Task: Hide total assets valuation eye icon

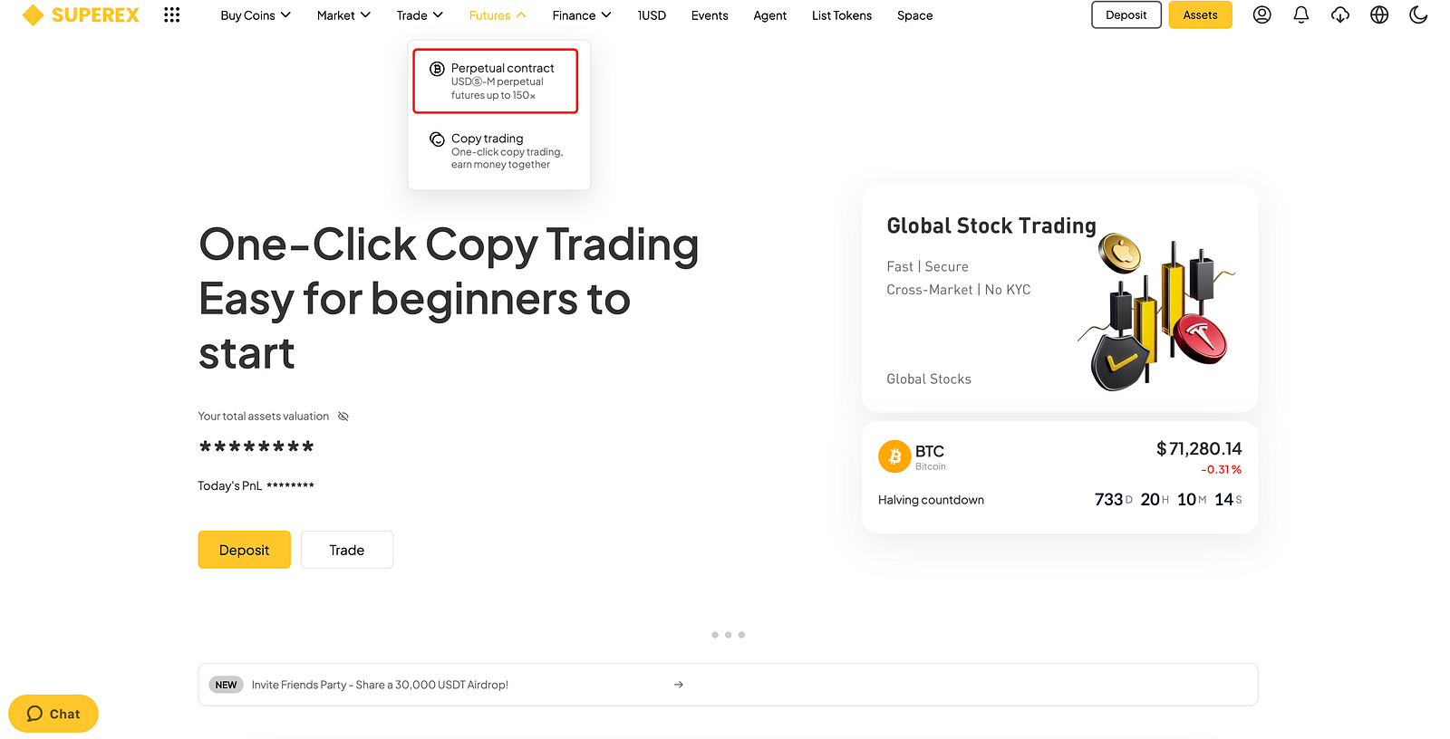Action: tap(343, 417)
